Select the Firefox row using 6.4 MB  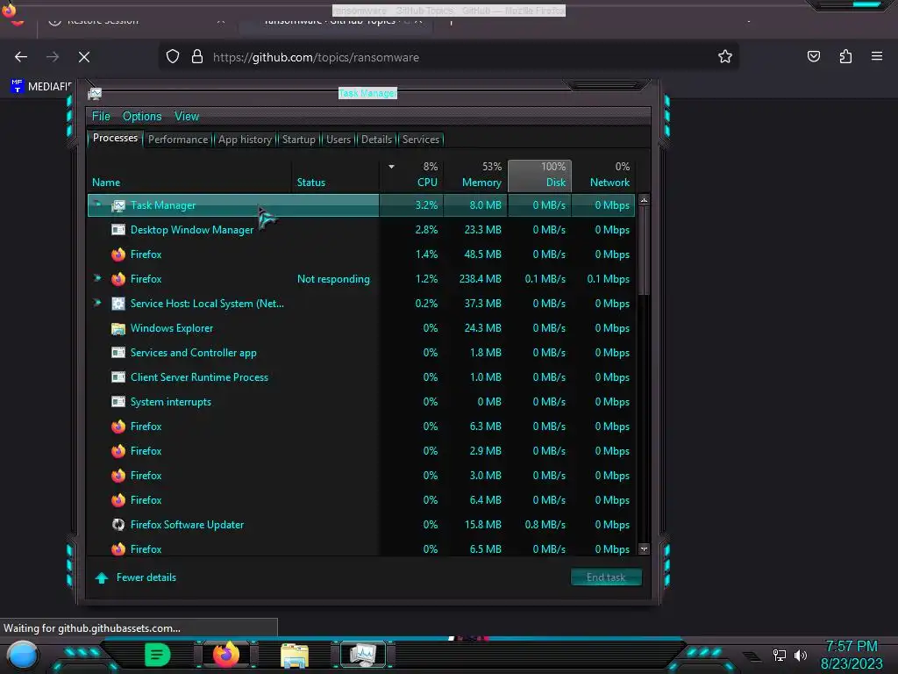[361, 500]
